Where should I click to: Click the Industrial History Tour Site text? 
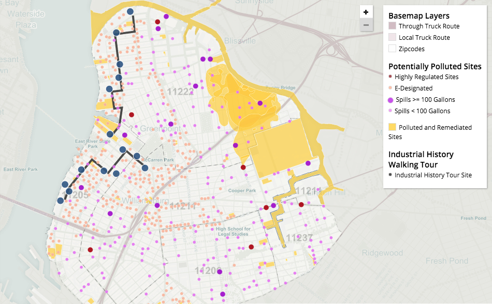point(433,175)
